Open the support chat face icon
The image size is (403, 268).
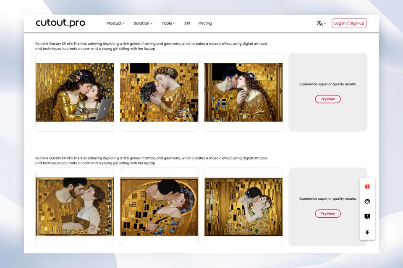point(367,201)
